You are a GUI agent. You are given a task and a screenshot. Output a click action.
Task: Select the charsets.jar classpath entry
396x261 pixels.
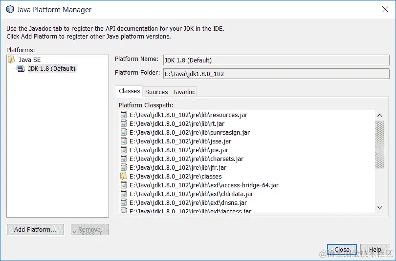186,159
